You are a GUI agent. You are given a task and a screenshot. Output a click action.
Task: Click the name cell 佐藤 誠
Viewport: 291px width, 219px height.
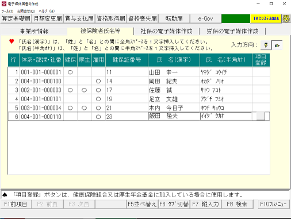coord(174,90)
